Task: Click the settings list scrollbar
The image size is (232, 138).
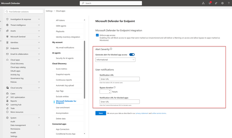Action: pos(85,70)
